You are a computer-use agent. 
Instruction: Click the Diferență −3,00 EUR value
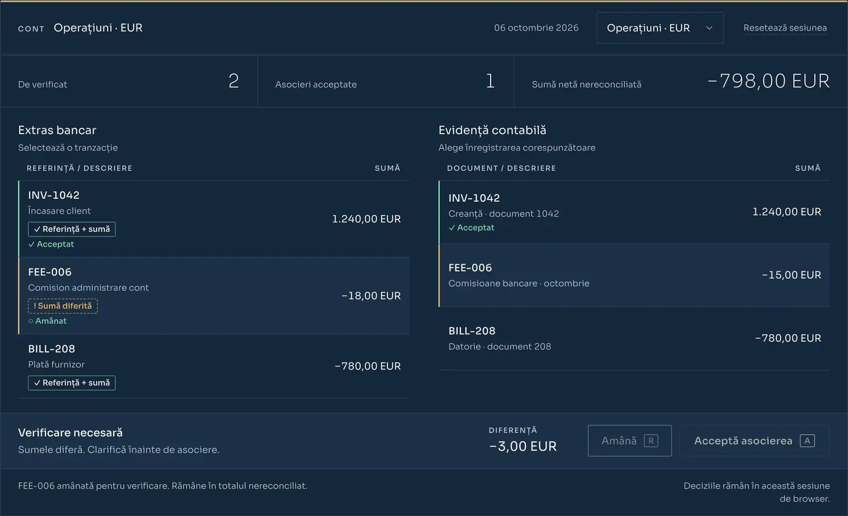[x=523, y=447]
